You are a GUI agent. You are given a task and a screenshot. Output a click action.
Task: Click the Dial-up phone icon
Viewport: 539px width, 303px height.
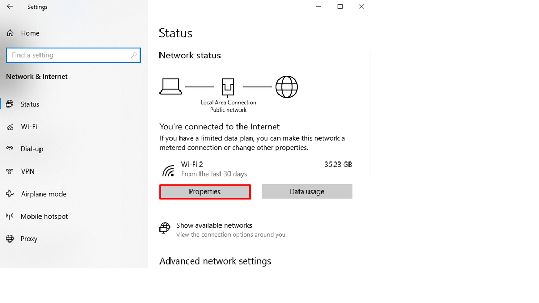pos(9,149)
